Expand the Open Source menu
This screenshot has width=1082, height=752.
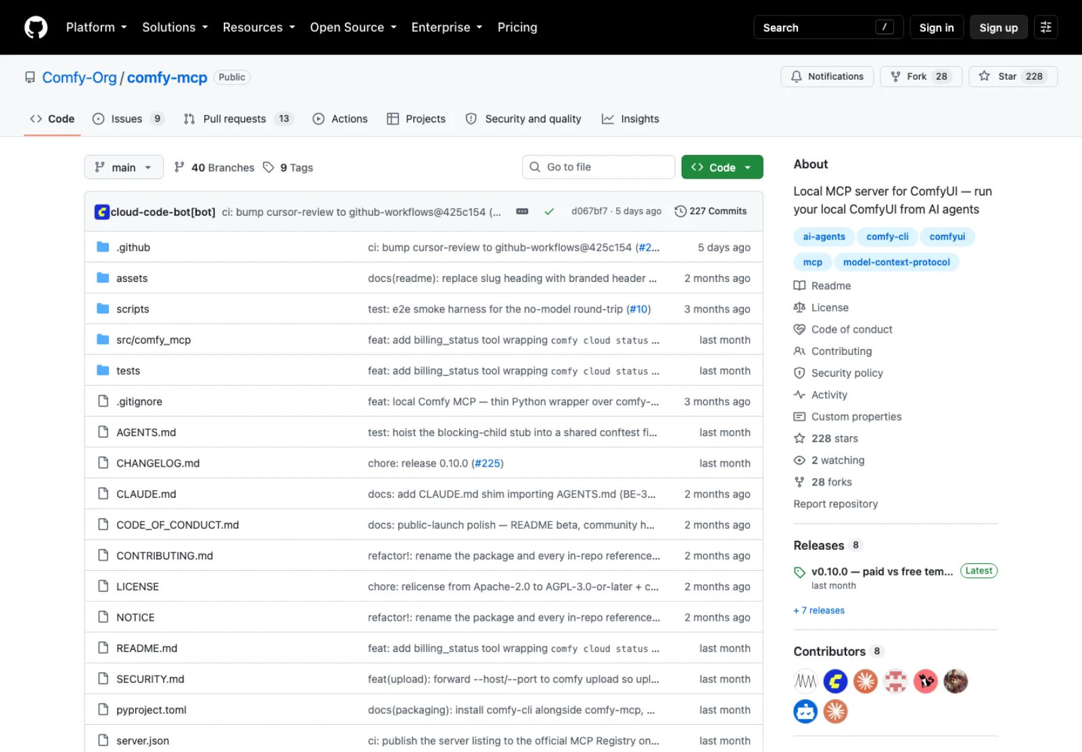(x=353, y=27)
